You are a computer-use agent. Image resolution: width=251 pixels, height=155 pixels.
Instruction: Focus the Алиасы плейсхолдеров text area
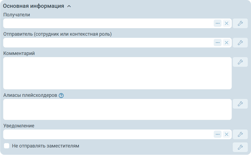[x=117, y=109]
